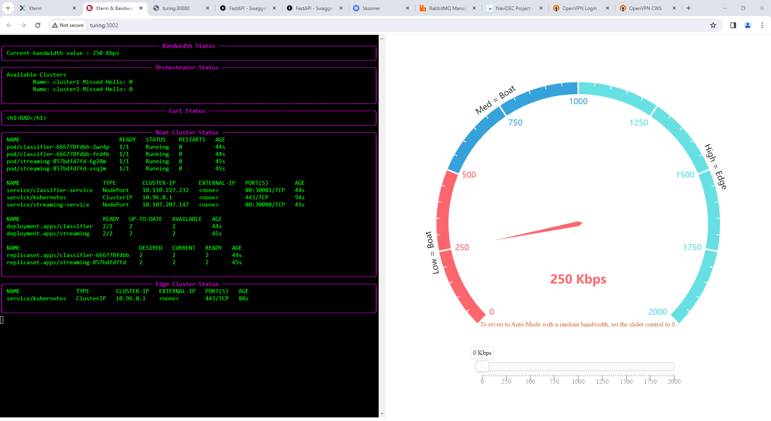Click the 'Edge Cluster Status' panel title
Image resolution: width=771 pixels, height=421 pixels.
click(187, 284)
